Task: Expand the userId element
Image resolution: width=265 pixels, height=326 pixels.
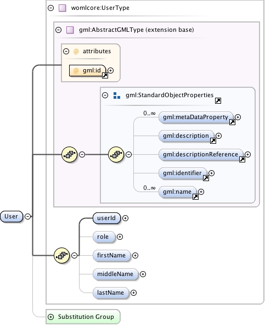Action: point(125,218)
